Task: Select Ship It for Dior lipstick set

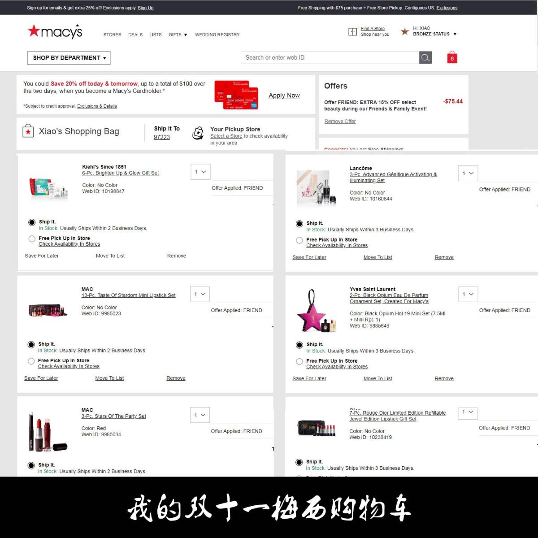Action: click(299, 462)
